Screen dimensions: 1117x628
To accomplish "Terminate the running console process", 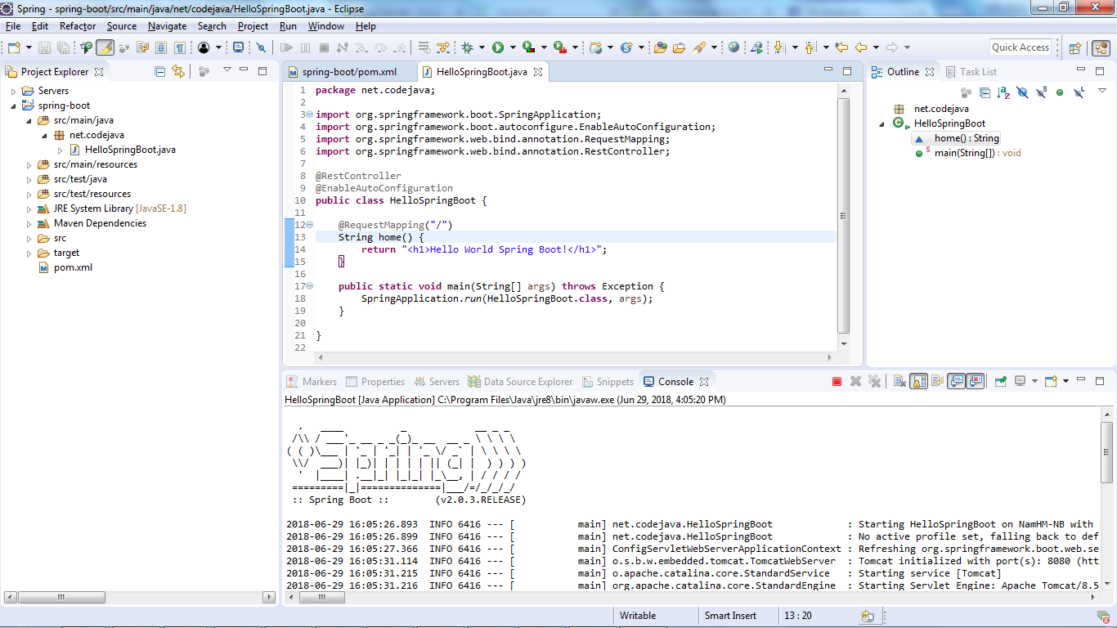I will point(837,381).
